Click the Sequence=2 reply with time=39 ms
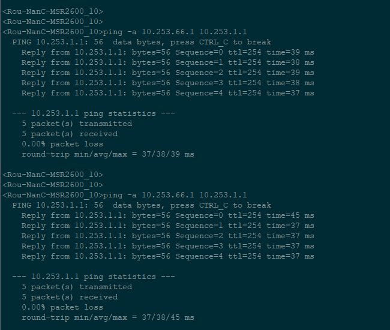This screenshot has height=330, width=390. click(167, 73)
